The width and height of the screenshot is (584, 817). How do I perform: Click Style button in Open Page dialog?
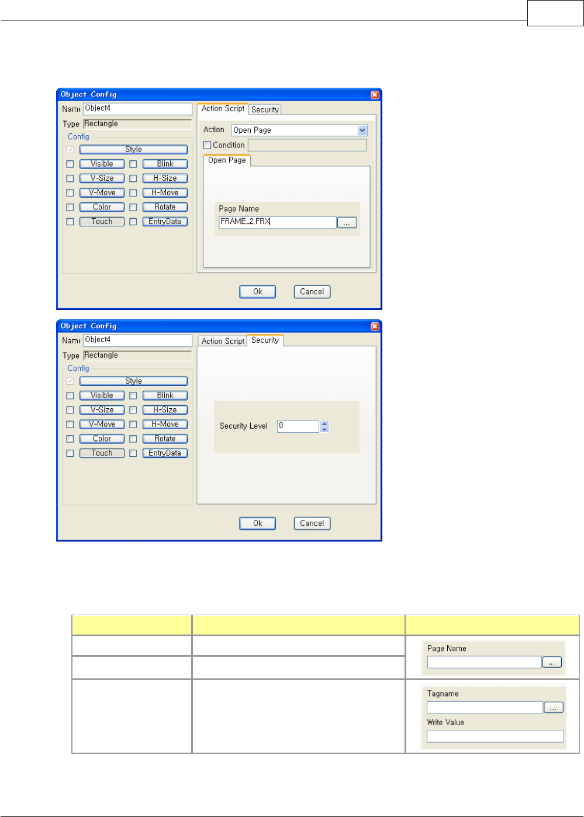[133, 150]
